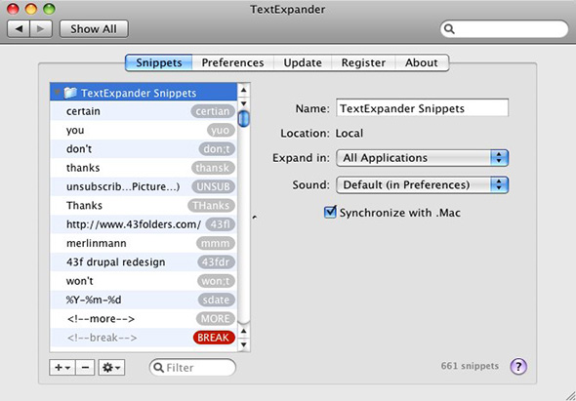576x401 pixels.
Task: Open the About tab
Action: pos(422,62)
